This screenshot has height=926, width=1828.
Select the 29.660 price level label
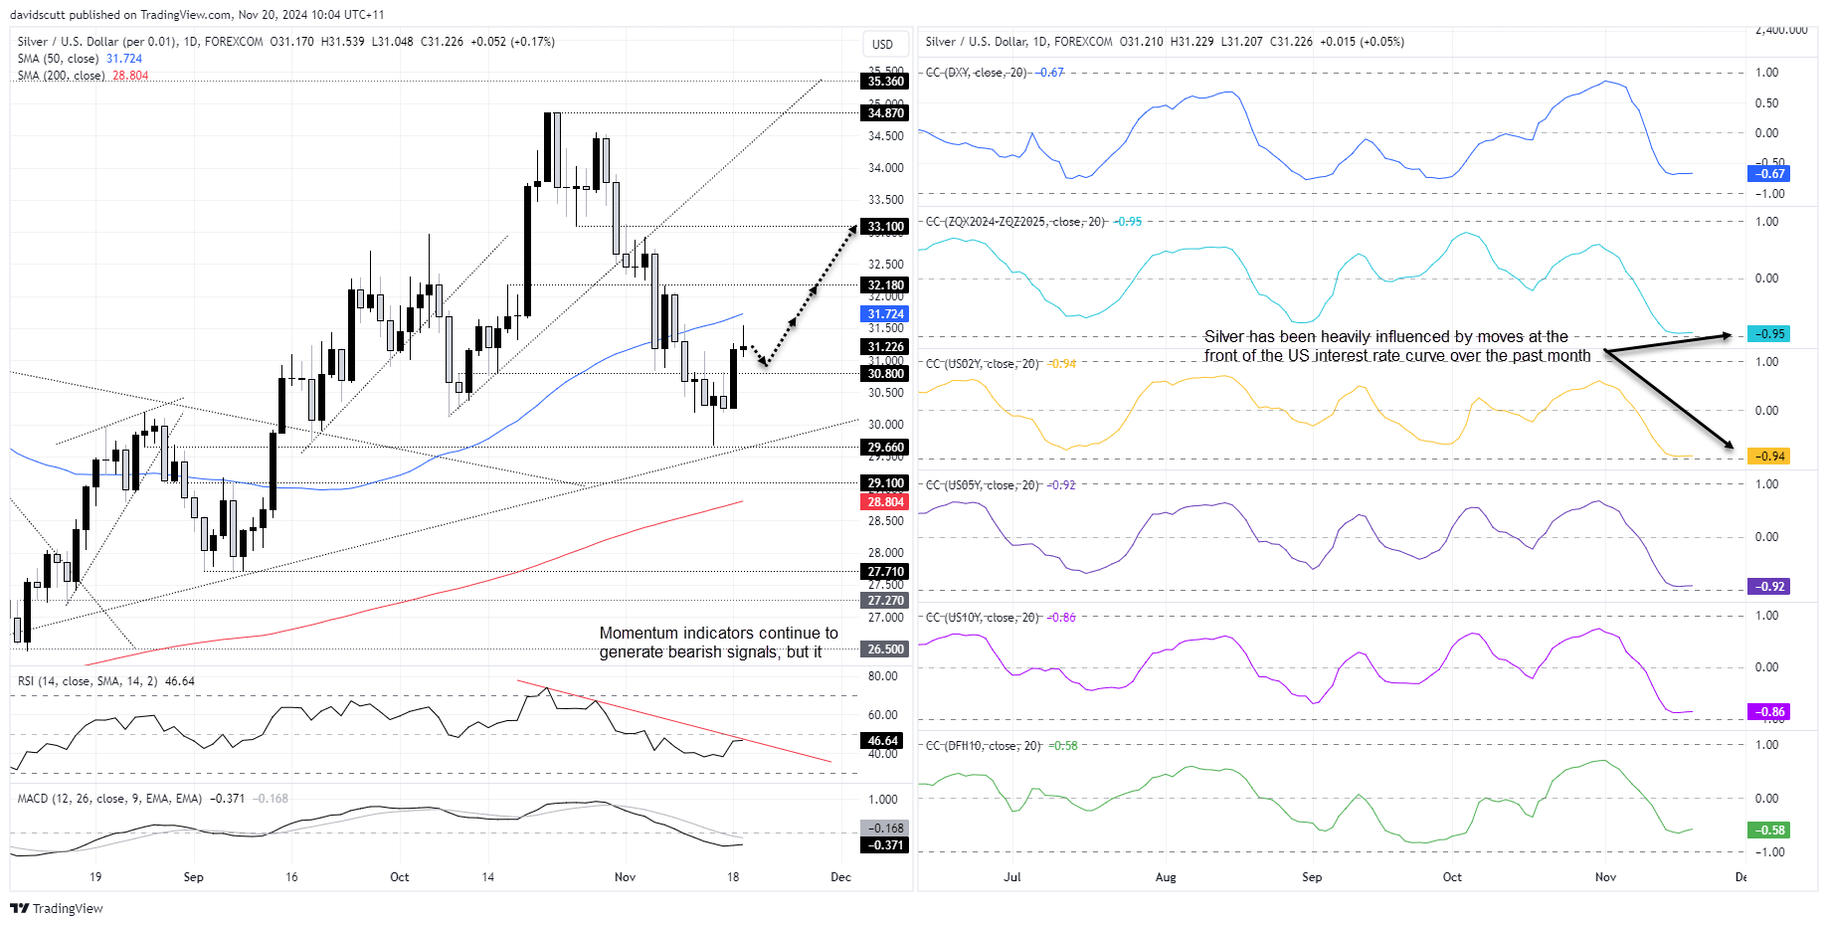pyautogui.click(x=885, y=448)
